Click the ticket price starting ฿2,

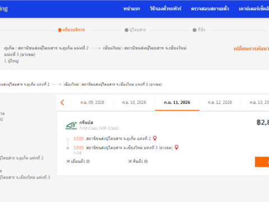click(x=263, y=122)
